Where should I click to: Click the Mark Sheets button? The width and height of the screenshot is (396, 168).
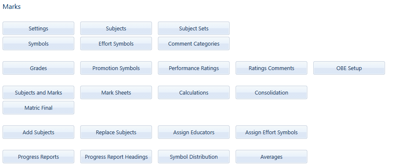[x=116, y=92]
